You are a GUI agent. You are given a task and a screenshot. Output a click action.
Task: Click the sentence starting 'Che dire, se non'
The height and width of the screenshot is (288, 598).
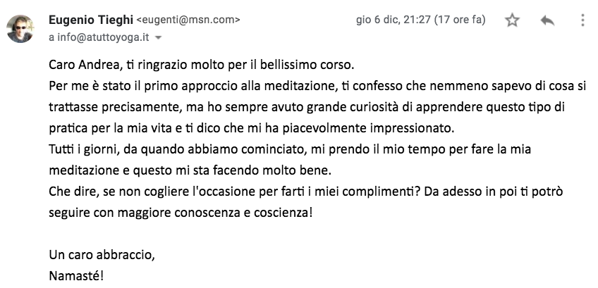click(306, 192)
